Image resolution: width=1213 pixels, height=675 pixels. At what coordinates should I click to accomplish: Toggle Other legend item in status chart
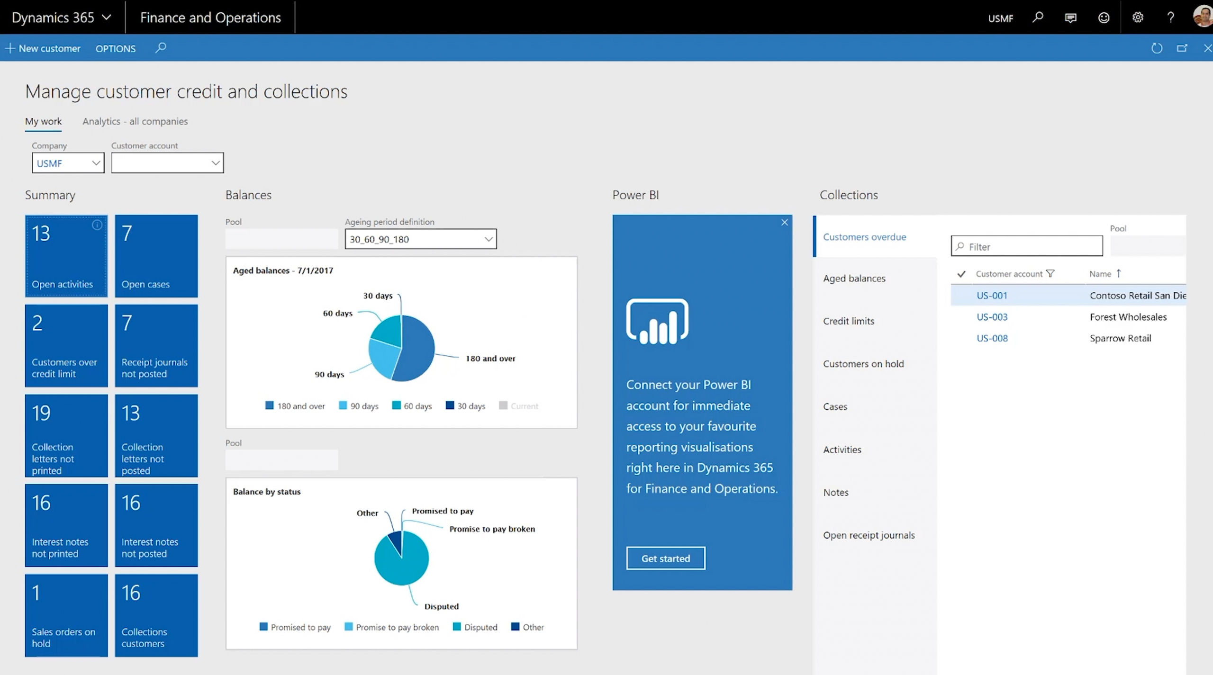(527, 627)
